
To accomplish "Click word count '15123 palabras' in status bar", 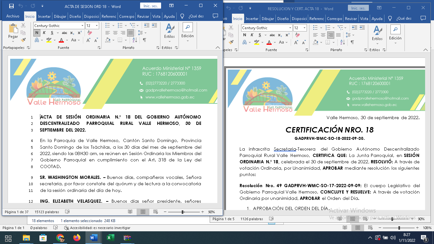I will [x=47, y=212].
